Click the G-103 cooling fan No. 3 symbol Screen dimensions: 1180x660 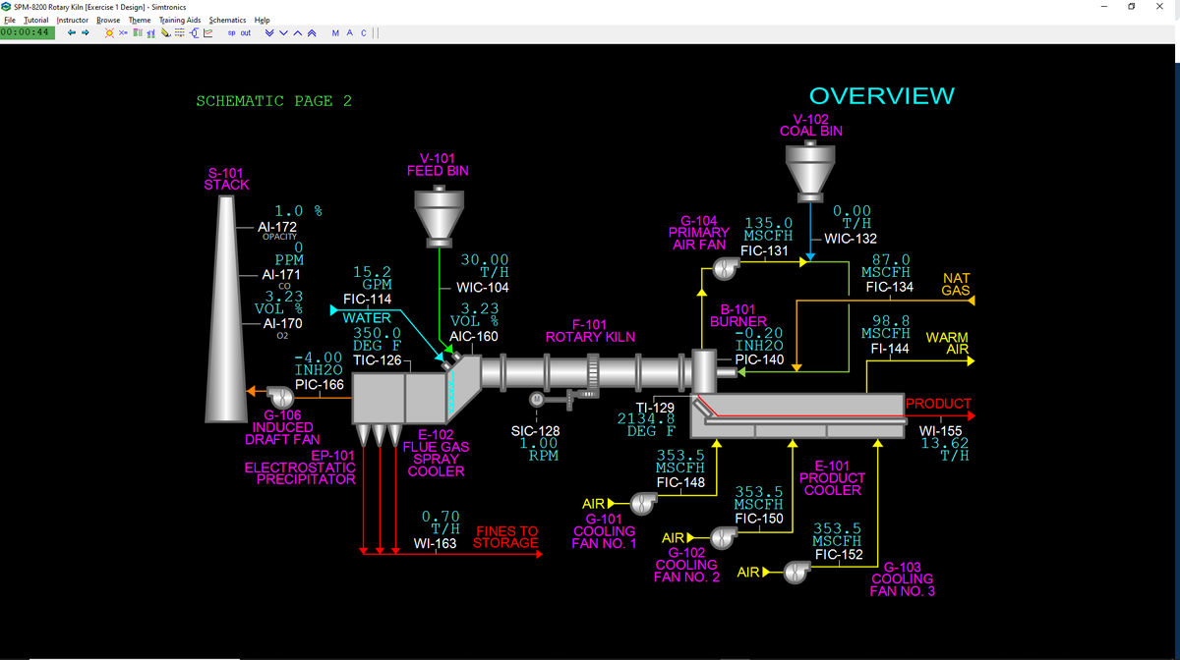pyautogui.click(x=796, y=572)
